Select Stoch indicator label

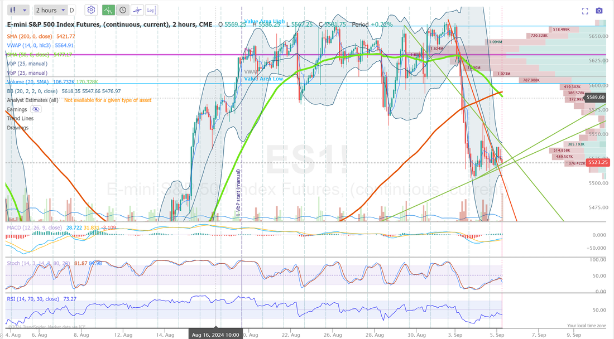pyautogui.click(x=39, y=263)
